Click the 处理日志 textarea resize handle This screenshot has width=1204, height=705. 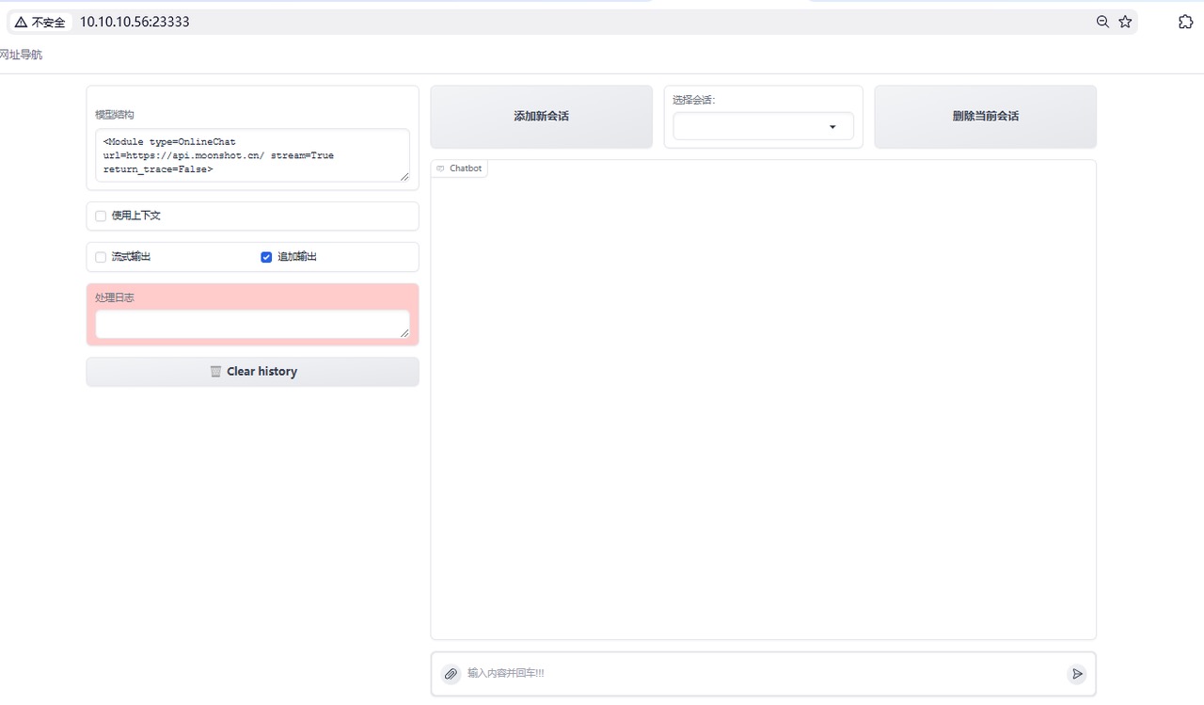(404, 332)
